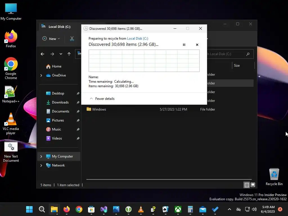
Task: Click the search magnifier in Explorer search box
Action: (x=248, y=54)
